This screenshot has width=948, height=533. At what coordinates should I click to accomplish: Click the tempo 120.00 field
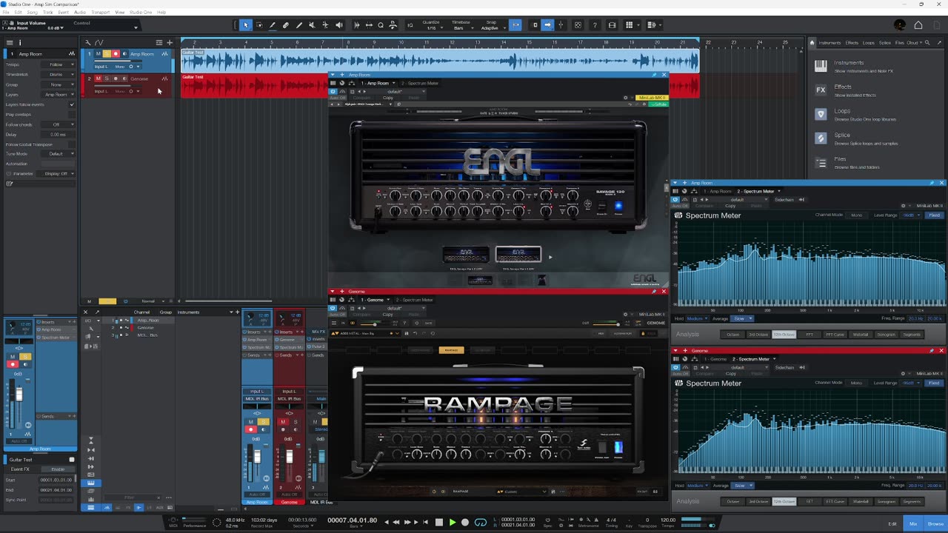point(667,520)
